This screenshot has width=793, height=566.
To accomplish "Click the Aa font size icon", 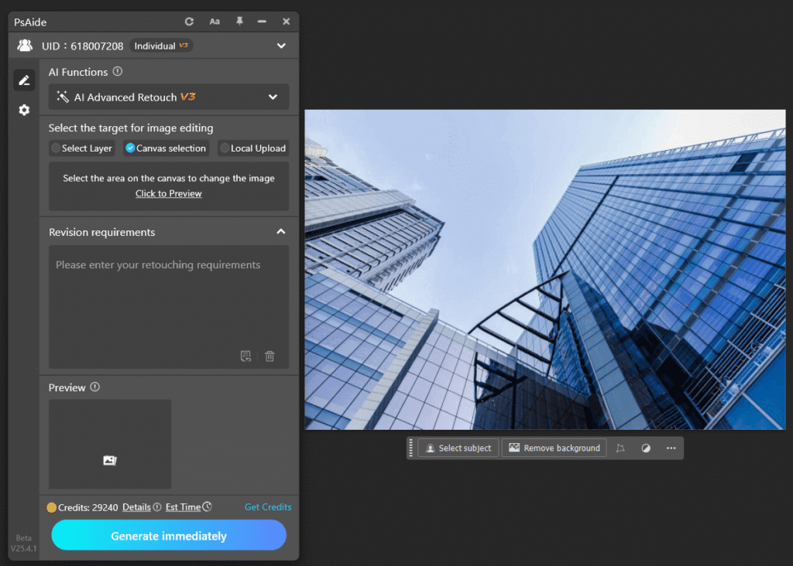I will (x=215, y=22).
